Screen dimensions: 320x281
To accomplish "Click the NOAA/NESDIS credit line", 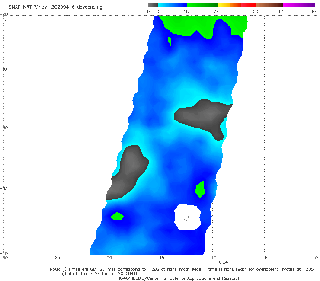I will point(179,278).
